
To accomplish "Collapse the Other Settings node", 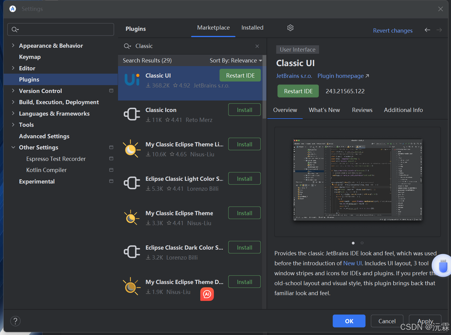I will click(x=13, y=147).
